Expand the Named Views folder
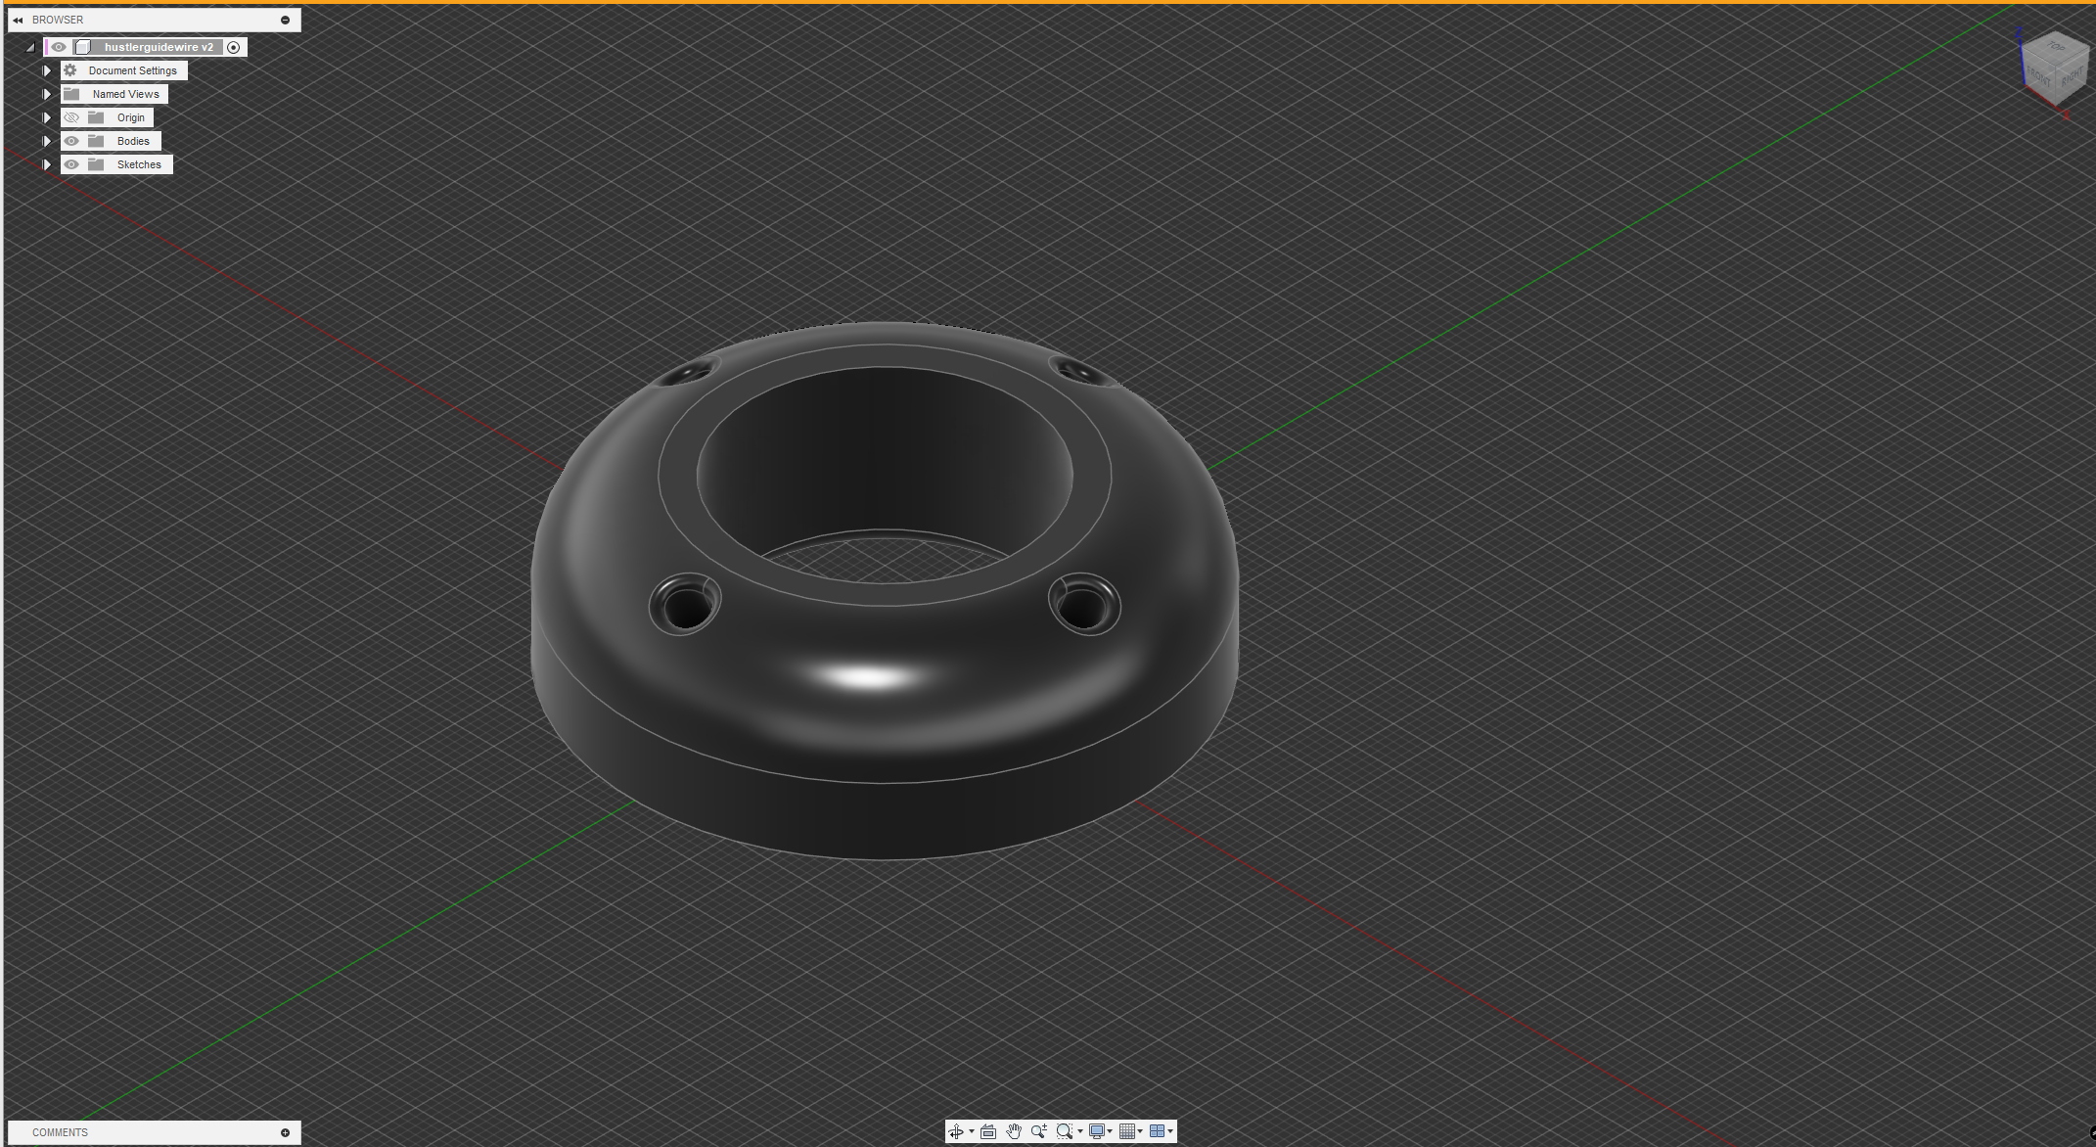Viewport: 2096px width, 1147px height. (47, 94)
